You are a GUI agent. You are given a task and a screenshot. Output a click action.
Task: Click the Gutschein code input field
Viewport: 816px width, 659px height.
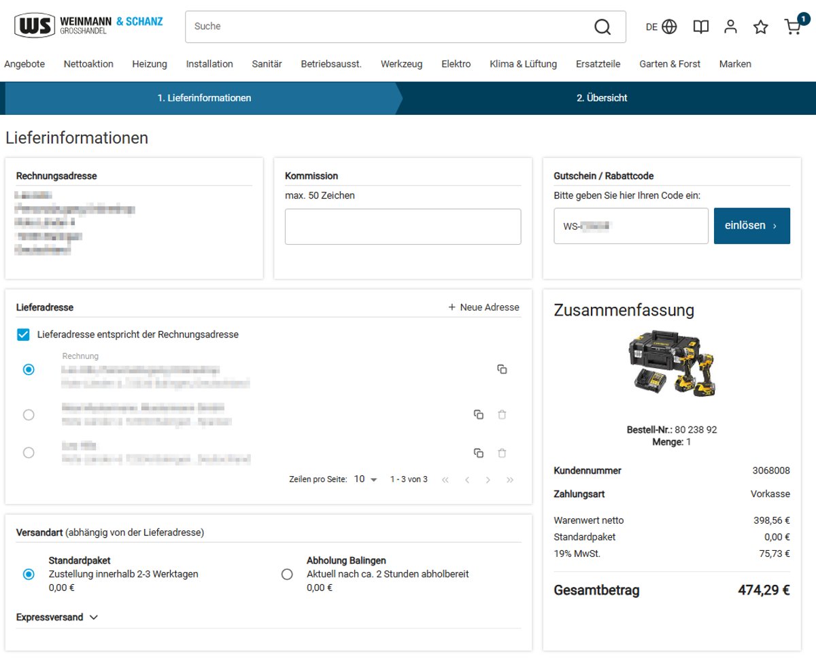click(631, 226)
